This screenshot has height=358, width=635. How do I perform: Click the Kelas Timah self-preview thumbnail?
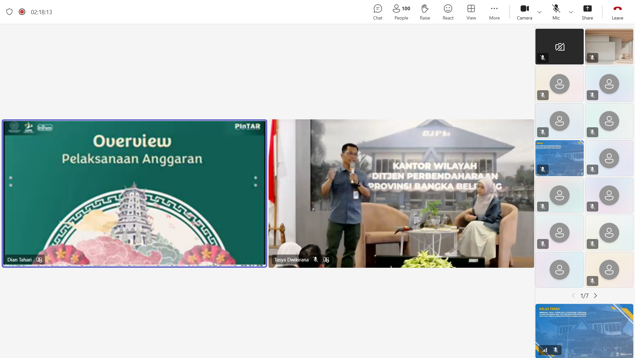point(584,331)
